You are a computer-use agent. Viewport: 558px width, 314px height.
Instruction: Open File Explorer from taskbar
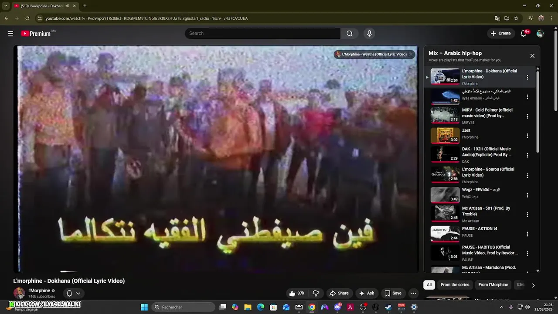(248, 307)
